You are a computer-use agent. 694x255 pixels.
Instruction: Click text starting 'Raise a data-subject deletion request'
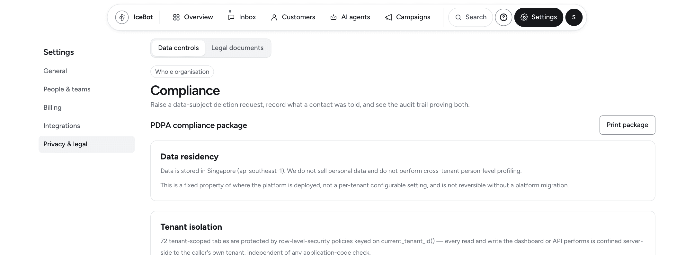310,105
